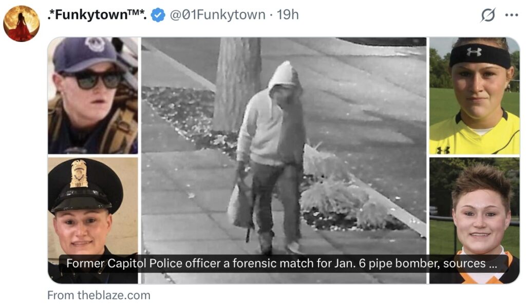Select the photo with black Under Armour headband
Screen dimensions: 526x307
click(474, 95)
